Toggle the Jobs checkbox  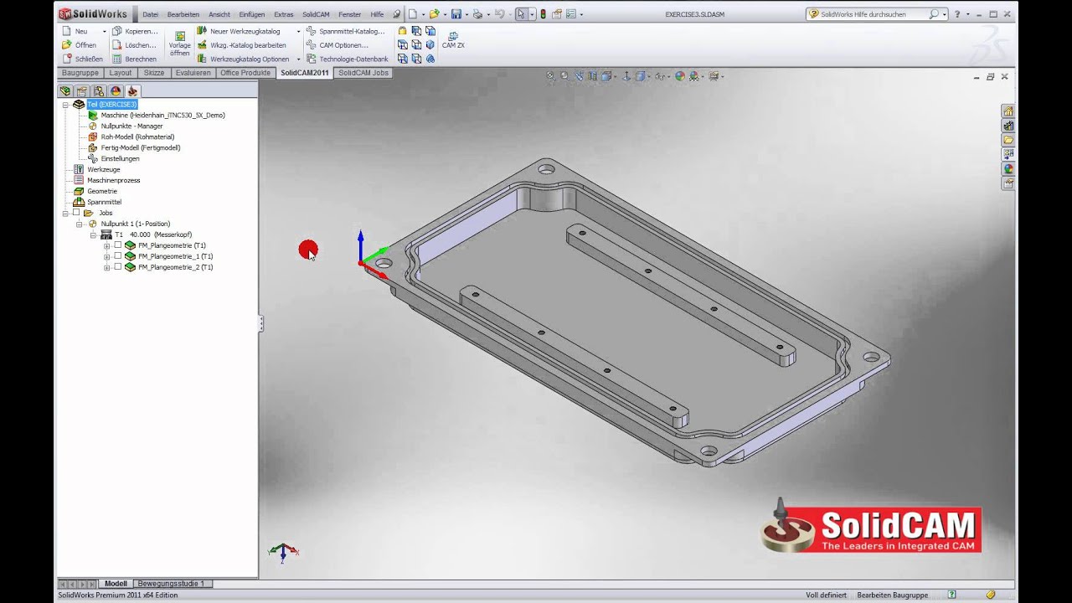(x=76, y=213)
